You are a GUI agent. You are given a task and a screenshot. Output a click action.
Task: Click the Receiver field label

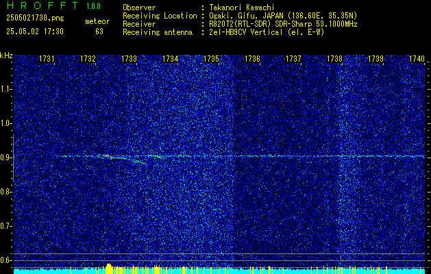pyautogui.click(x=139, y=24)
